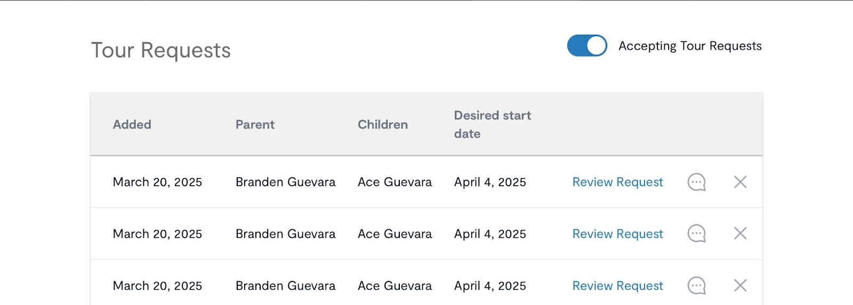This screenshot has width=853, height=305.
Task: Open Review Request in the third row
Action: [x=617, y=286]
